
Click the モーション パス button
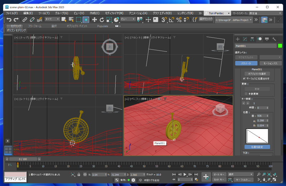tap(271, 63)
